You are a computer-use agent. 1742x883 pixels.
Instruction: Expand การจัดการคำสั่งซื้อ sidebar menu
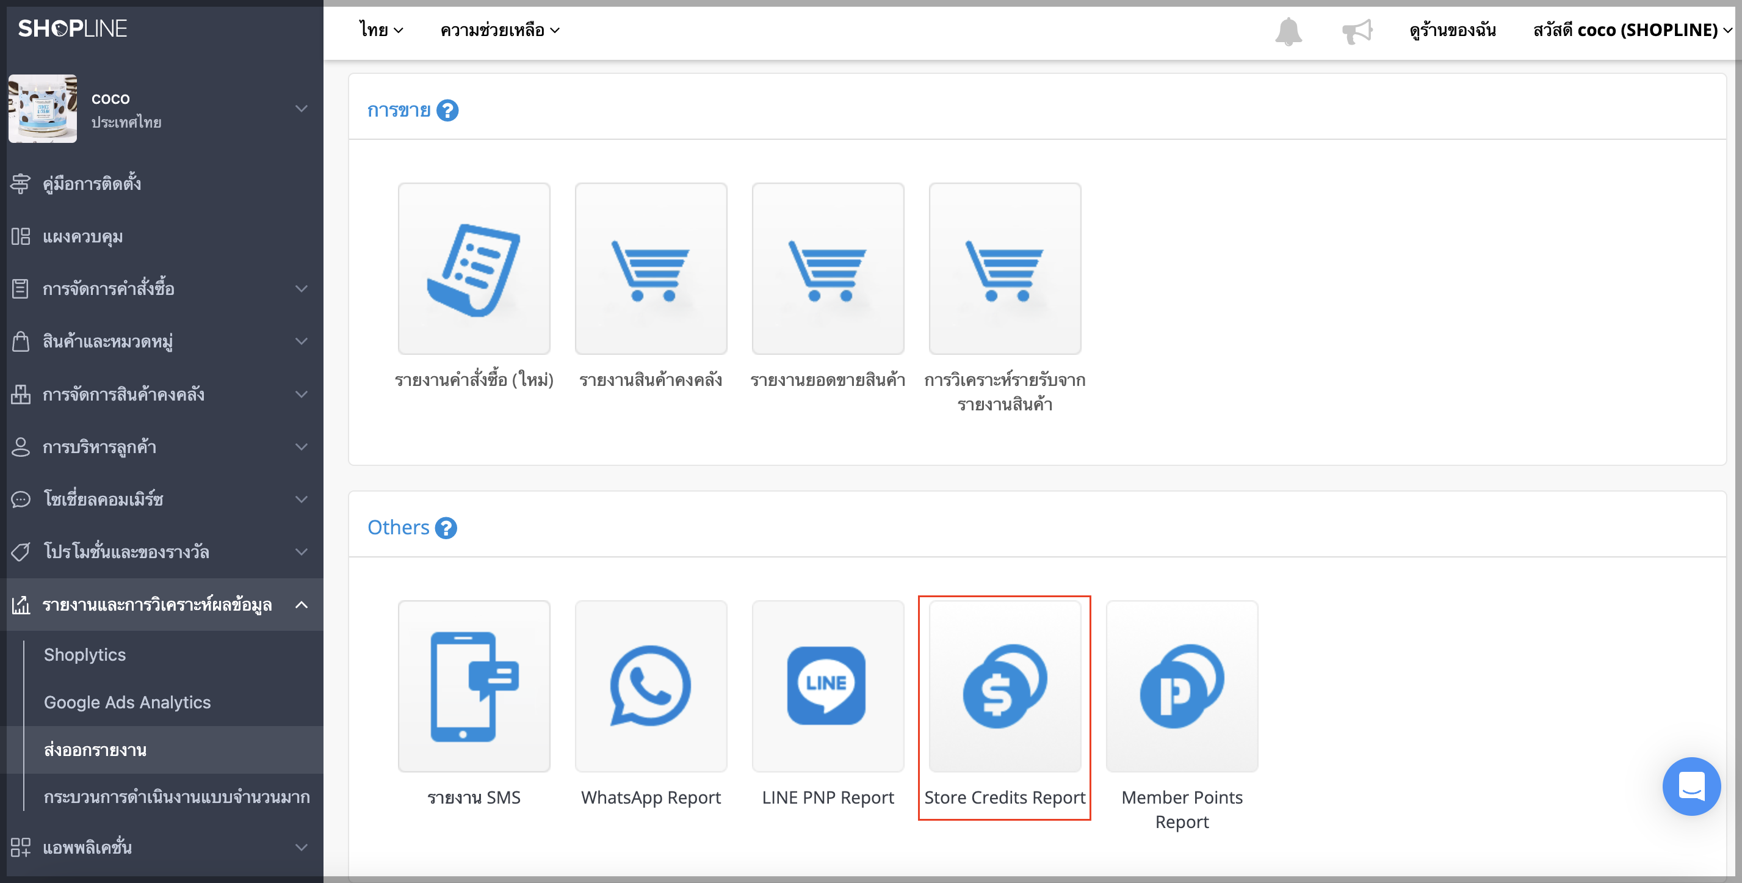(x=162, y=289)
